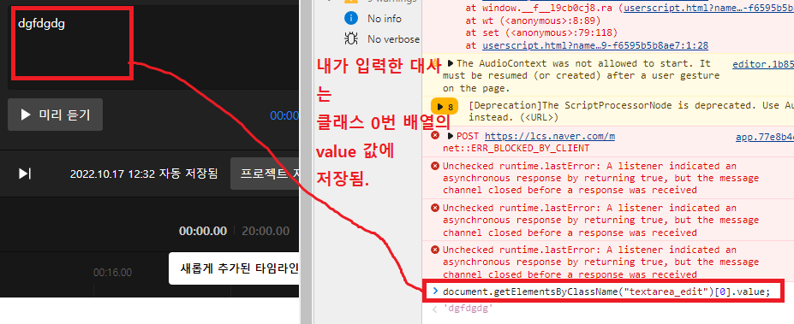Click the error icon on second runtime.lastError message
The image size is (794, 324).
[x=434, y=208]
